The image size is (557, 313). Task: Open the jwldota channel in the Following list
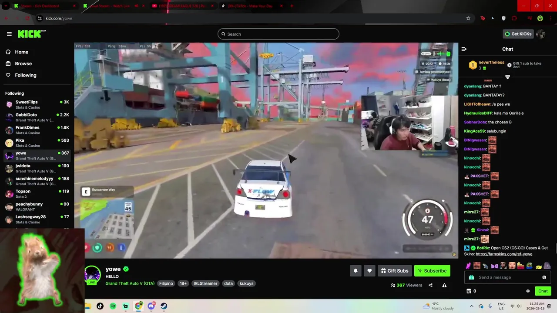click(x=37, y=168)
